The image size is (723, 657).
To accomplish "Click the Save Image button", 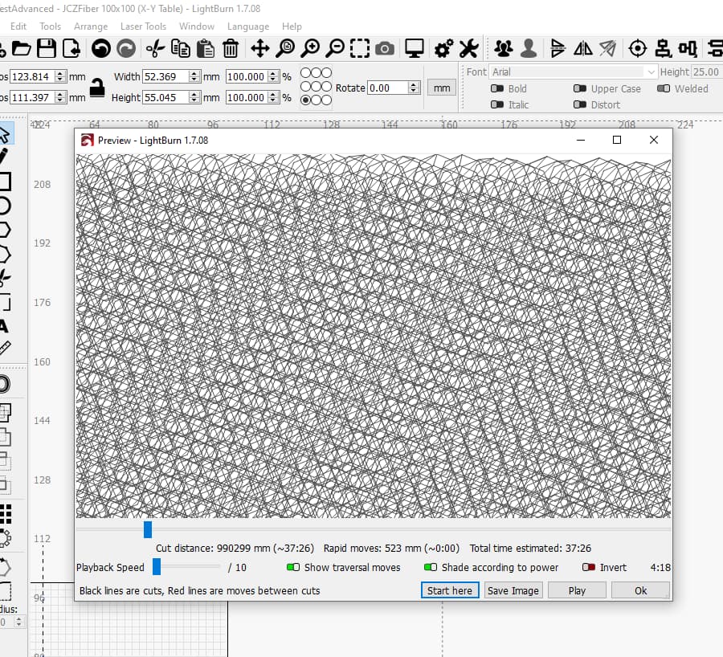I will [x=513, y=590].
